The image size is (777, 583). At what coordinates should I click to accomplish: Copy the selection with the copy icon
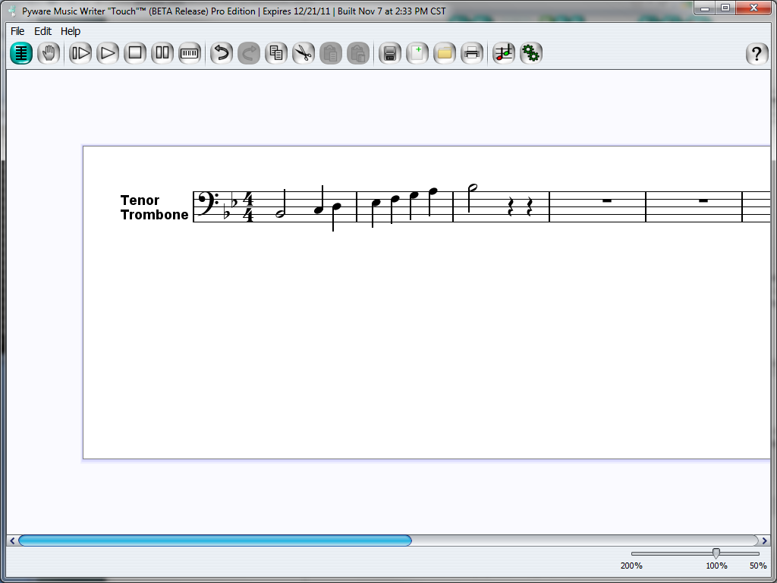(x=276, y=53)
